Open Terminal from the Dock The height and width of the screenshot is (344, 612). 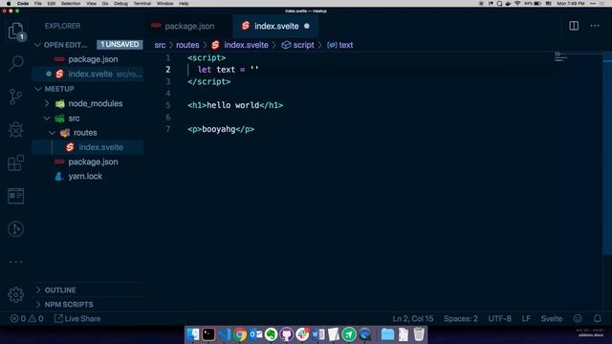coord(208,334)
